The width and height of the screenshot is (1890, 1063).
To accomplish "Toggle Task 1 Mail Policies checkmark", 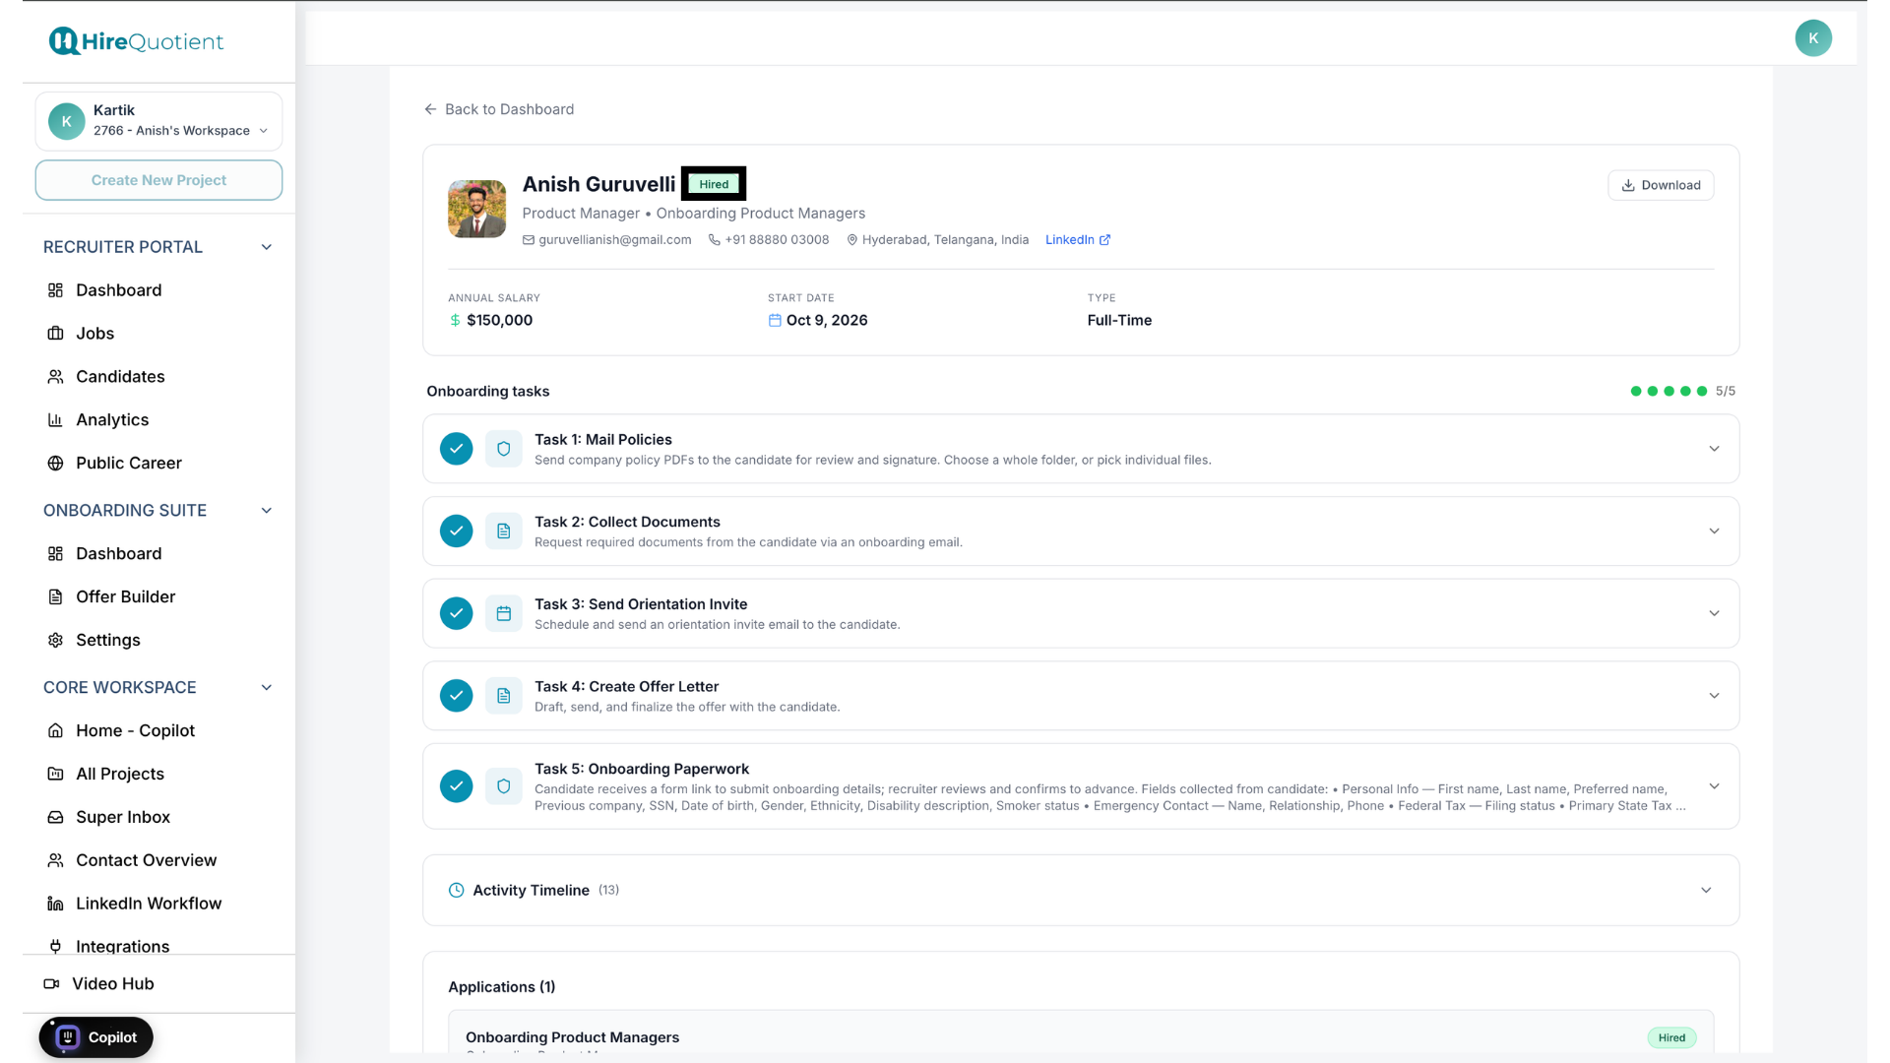I will tap(456, 449).
